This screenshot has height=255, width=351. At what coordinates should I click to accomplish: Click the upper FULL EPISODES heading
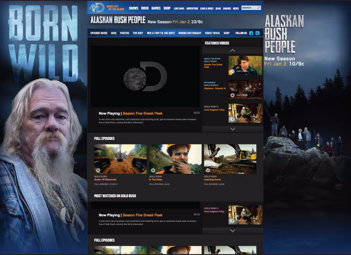tap(104, 139)
